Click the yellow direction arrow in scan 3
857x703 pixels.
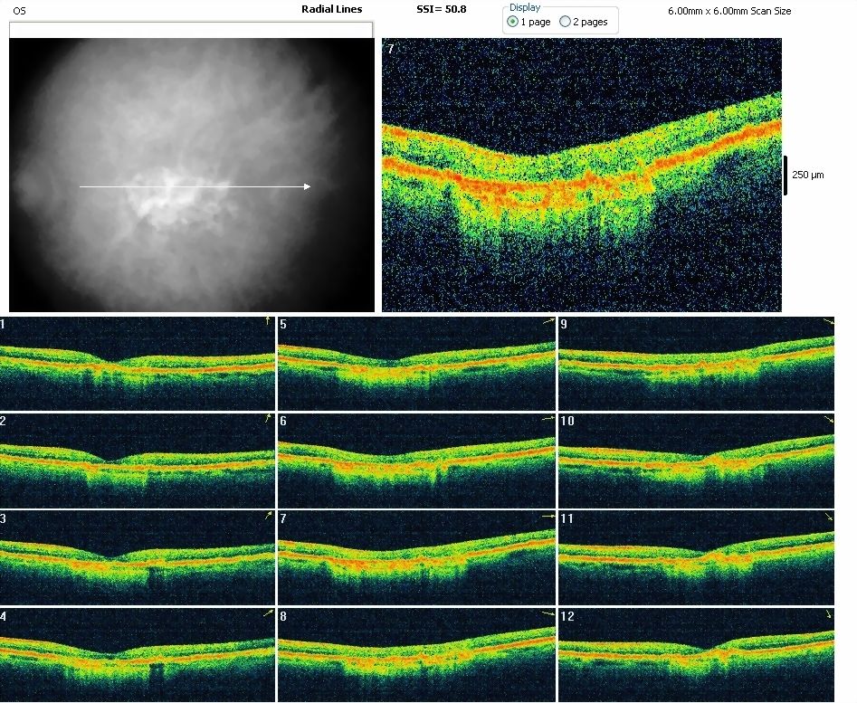[268, 516]
